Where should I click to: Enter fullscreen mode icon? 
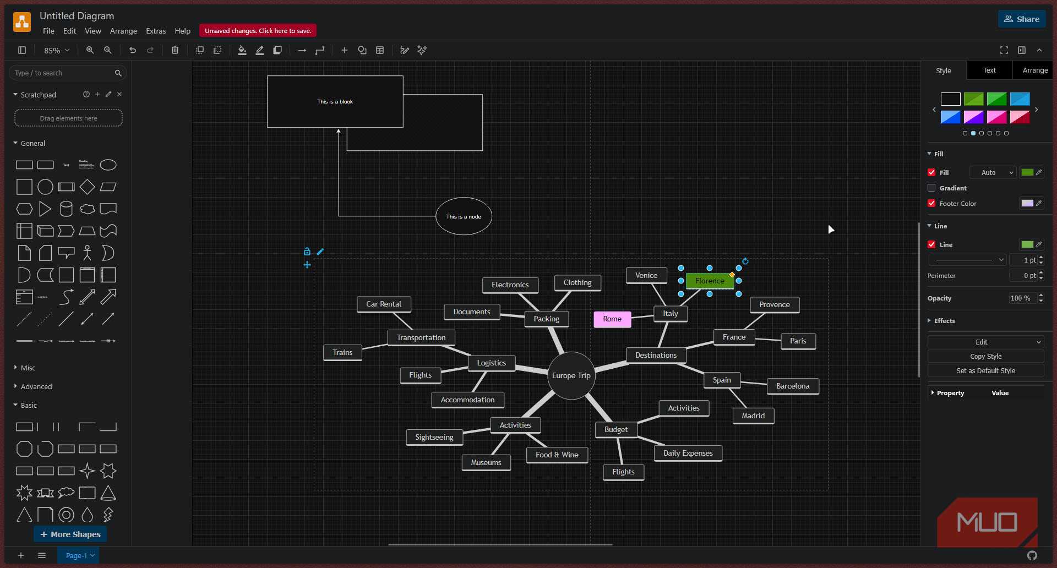point(1004,50)
